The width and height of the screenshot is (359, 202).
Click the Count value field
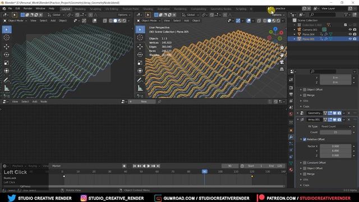point(335,132)
